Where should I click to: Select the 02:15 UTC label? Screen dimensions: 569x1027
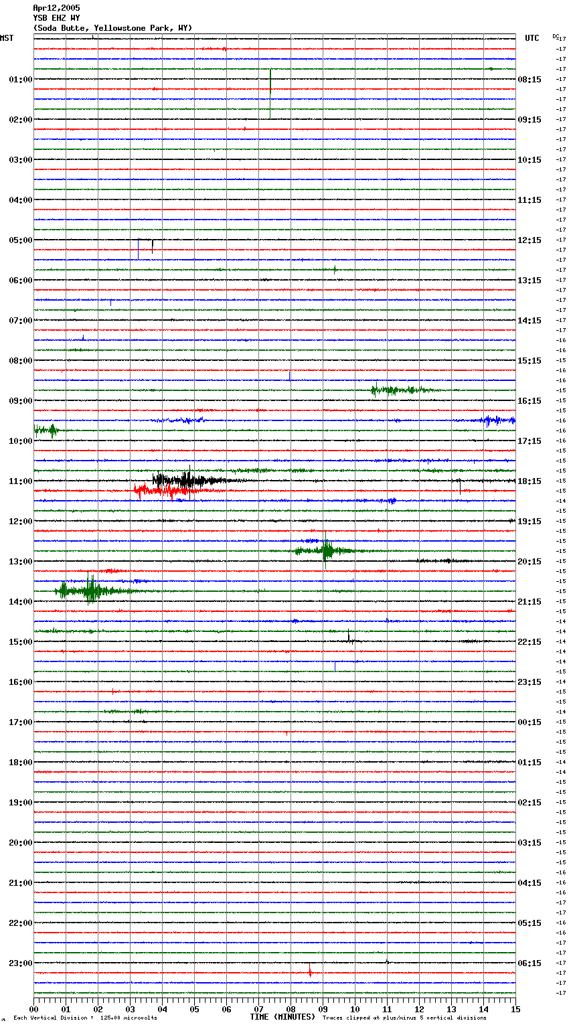point(530,803)
